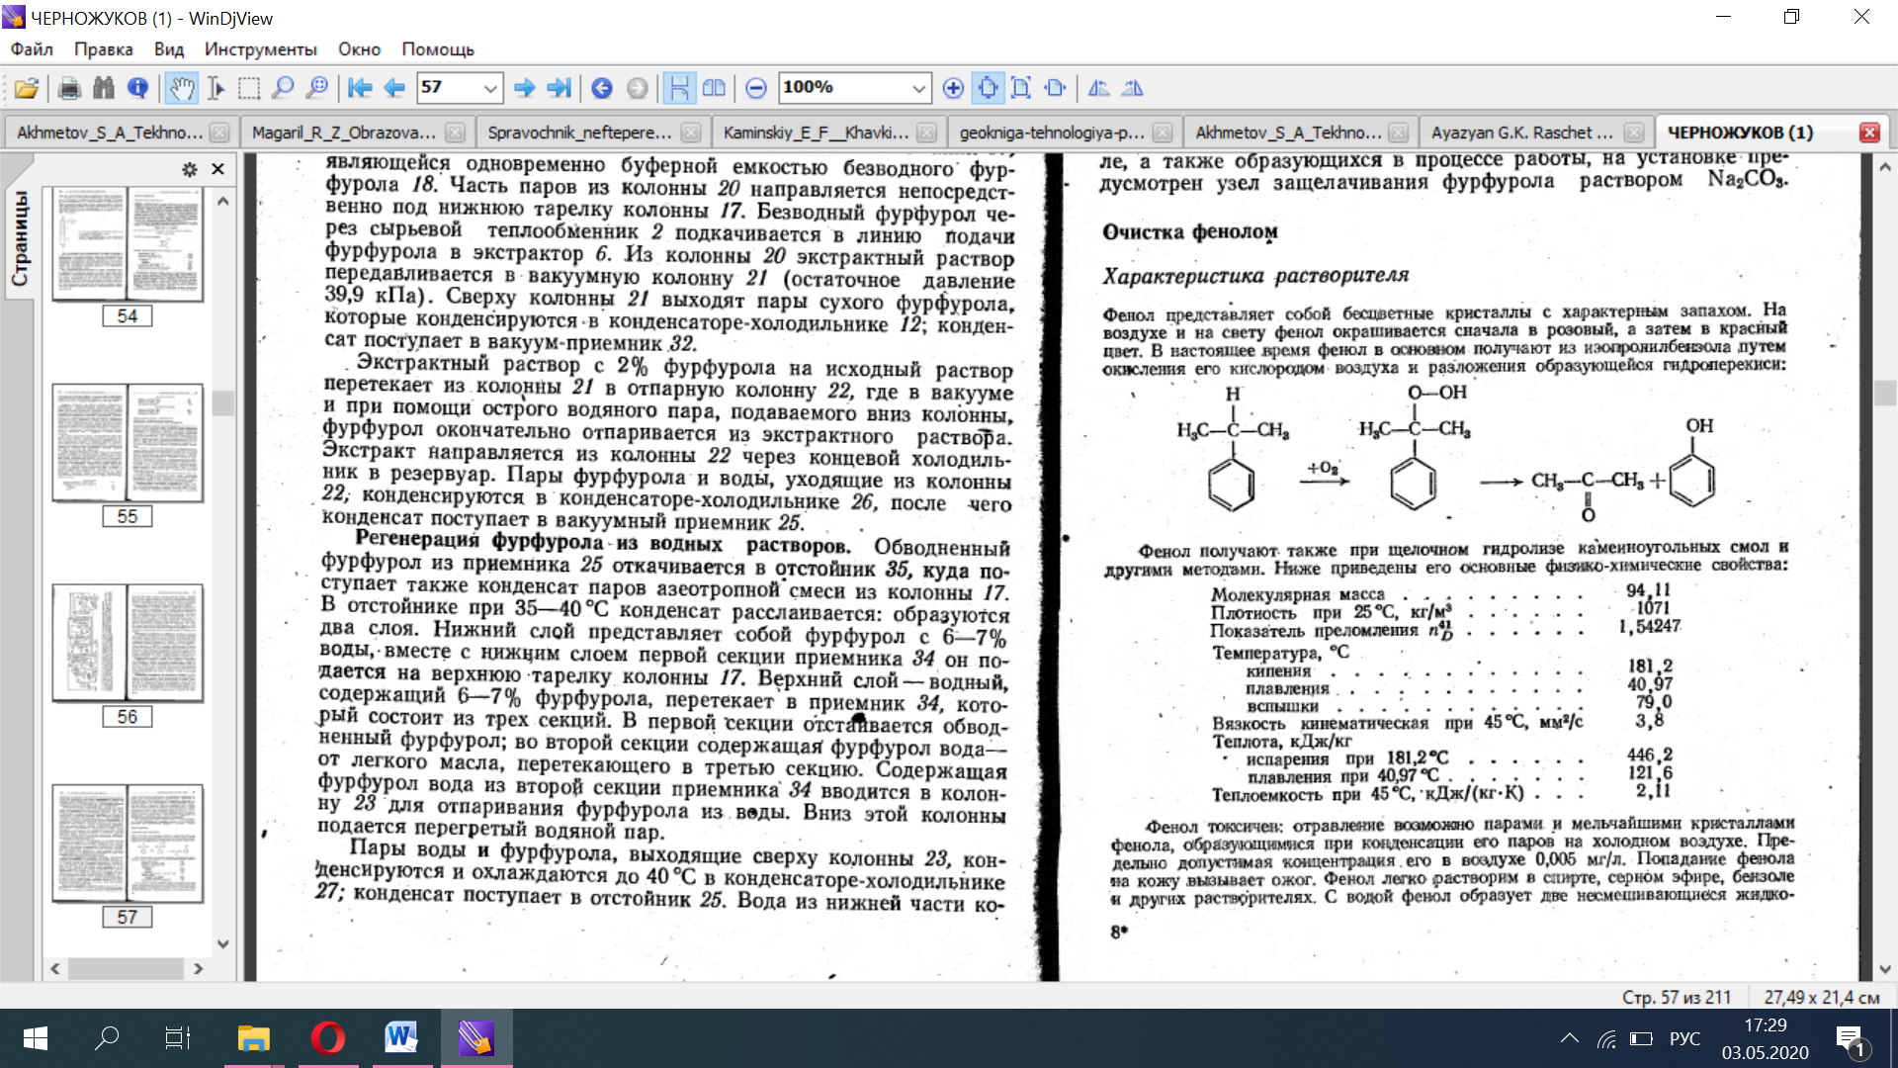
Task: Open Word from the taskbar
Action: pyautogui.click(x=401, y=1038)
